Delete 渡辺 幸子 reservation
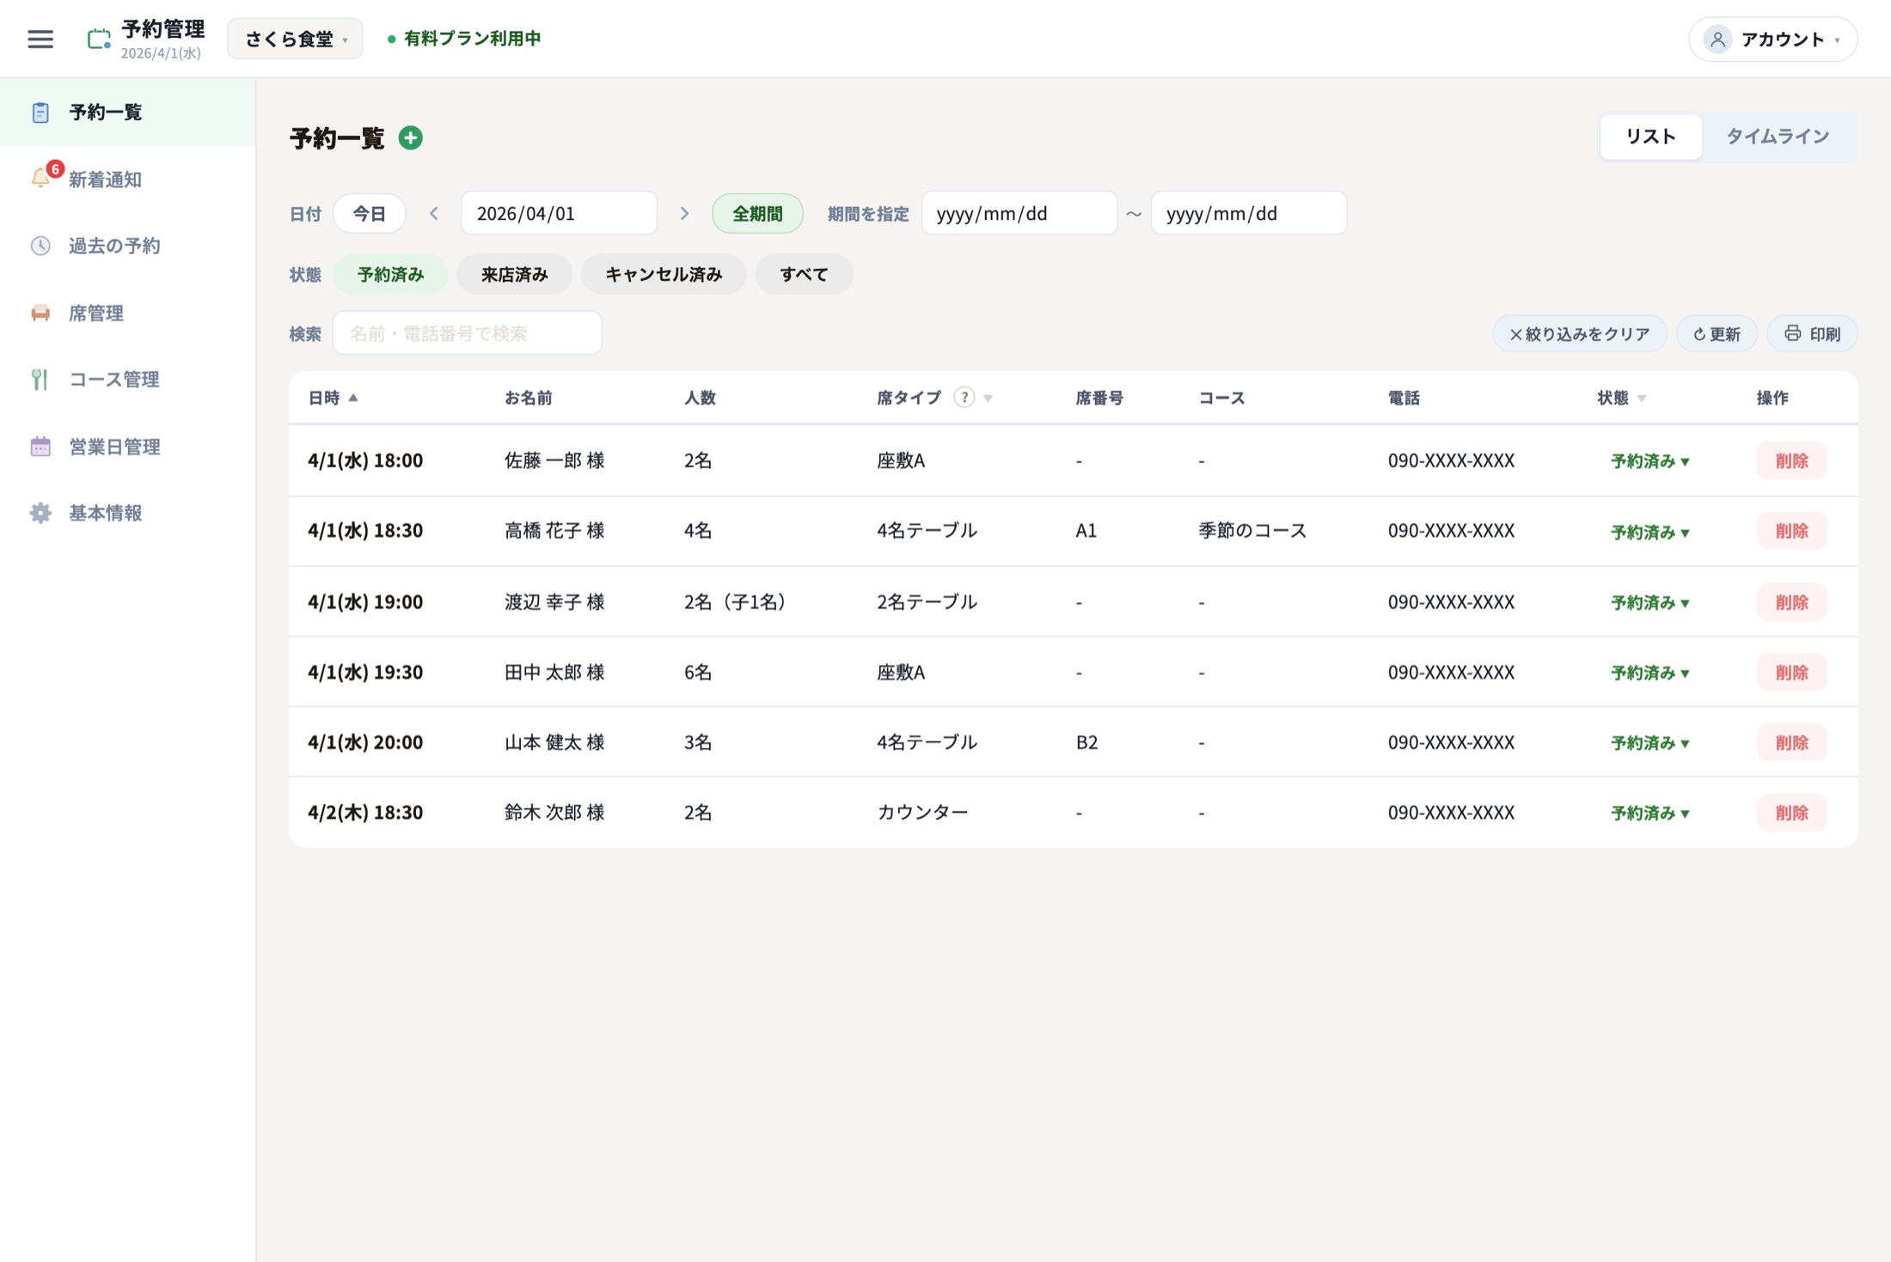The image size is (1891, 1262). pyautogui.click(x=1791, y=602)
